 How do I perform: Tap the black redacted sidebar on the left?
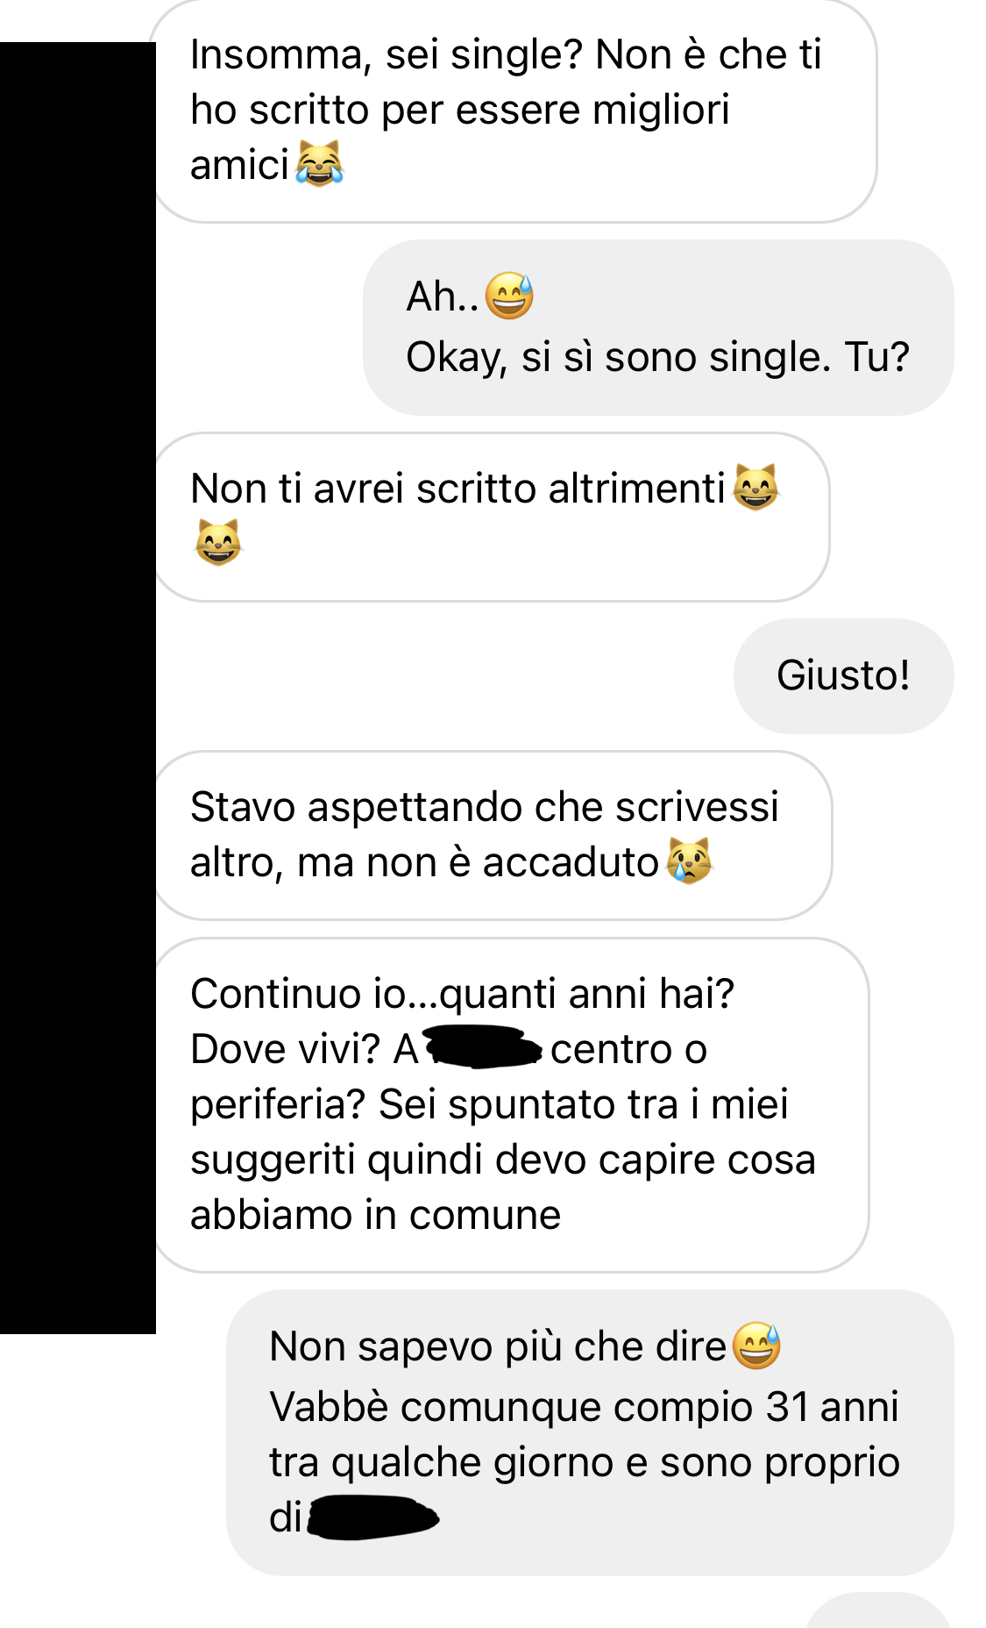78,688
